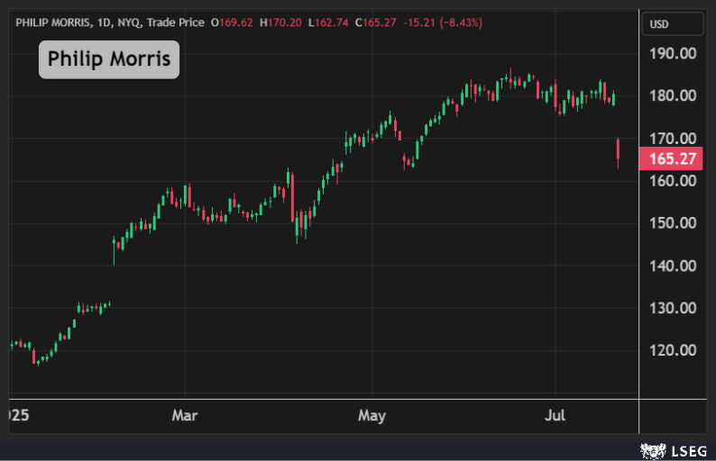Click the Jul label on time axis
The width and height of the screenshot is (716, 461).
[x=556, y=416]
